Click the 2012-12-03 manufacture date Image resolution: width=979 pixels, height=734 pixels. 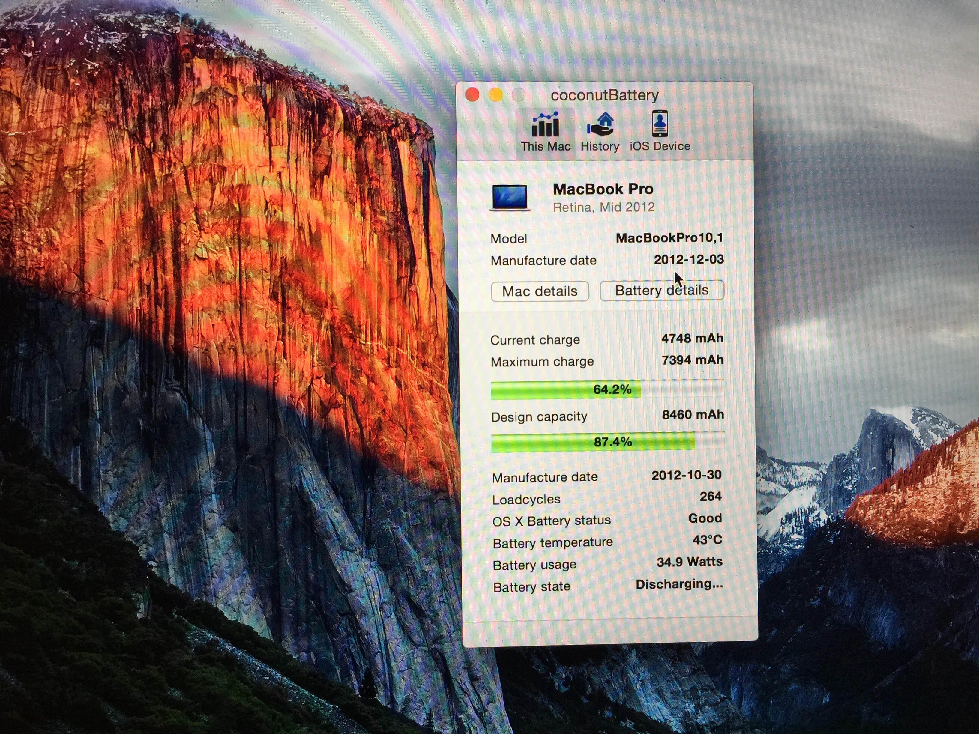point(689,259)
